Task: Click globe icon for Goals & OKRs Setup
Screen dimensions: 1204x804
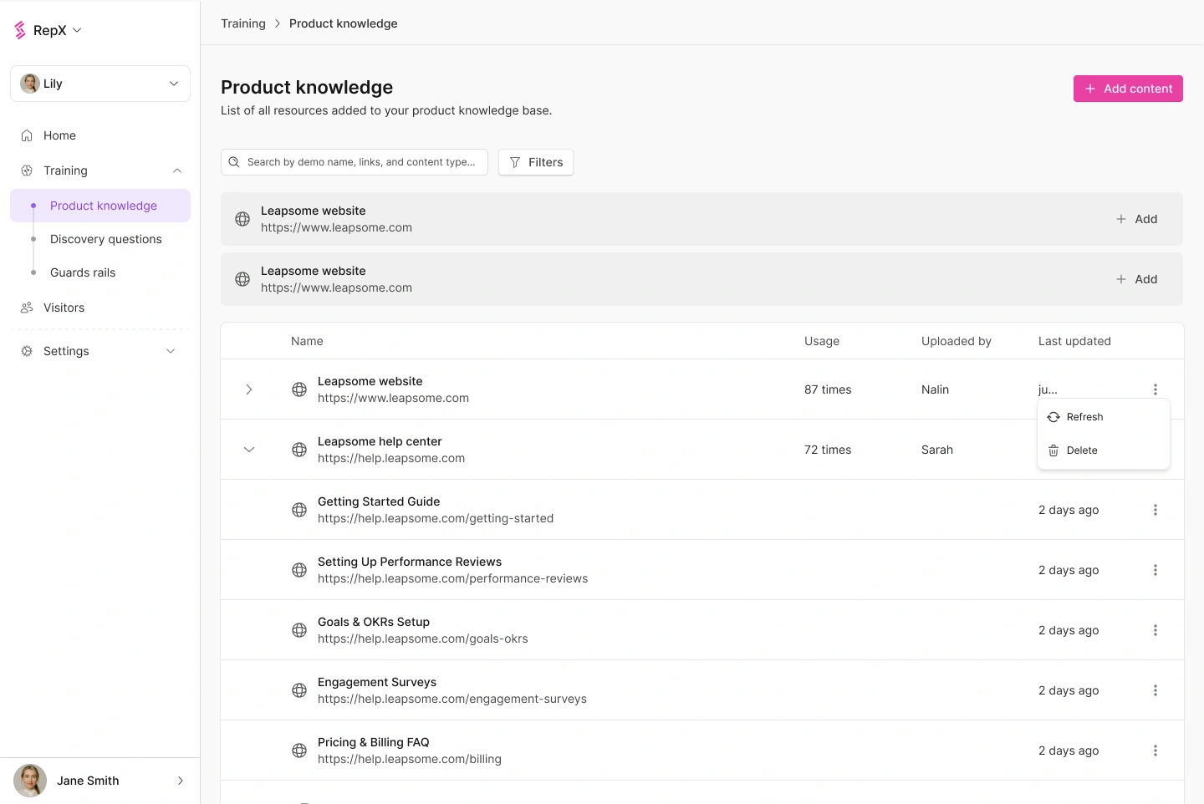Action: (299, 630)
